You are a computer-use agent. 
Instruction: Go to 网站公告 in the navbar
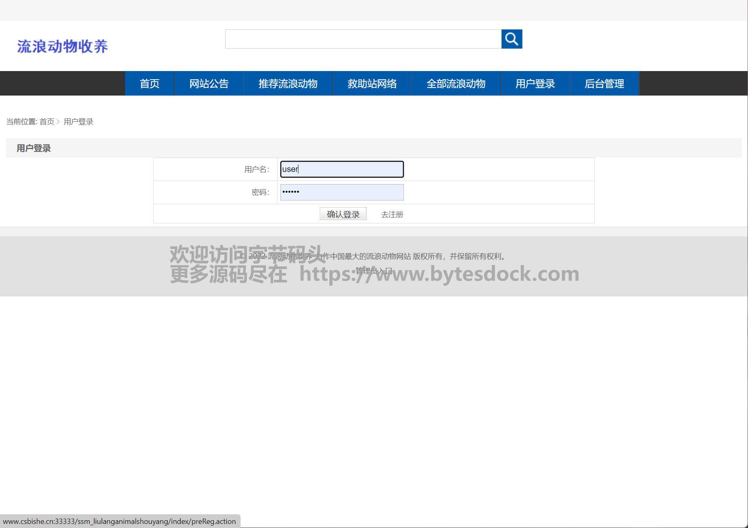click(x=209, y=84)
